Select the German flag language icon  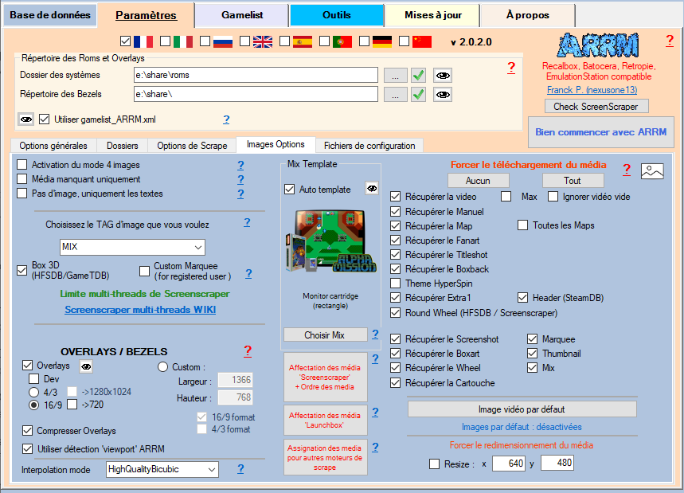(x=382, y=41)
